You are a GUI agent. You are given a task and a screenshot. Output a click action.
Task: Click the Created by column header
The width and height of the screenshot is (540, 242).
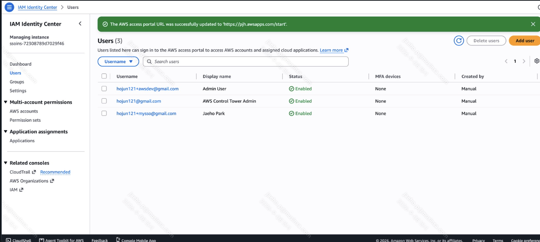(472, 76)
